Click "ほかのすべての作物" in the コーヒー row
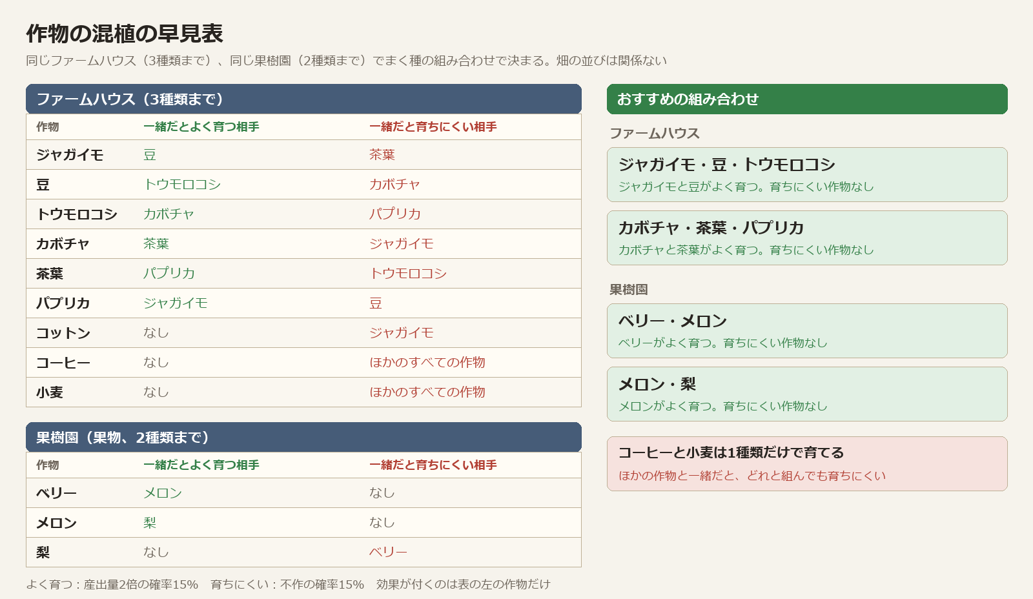Viewport: 1033px width, 599px height. click(427, 363)
